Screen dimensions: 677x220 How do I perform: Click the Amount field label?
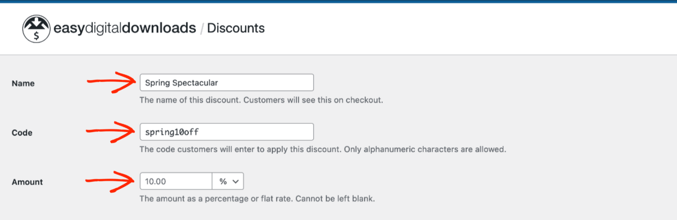click(x=27, y=182)
